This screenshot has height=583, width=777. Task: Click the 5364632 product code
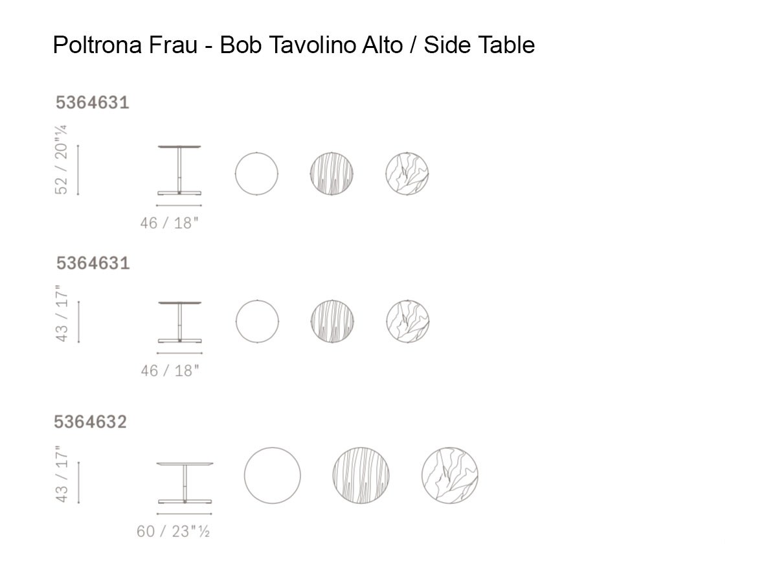pos(90,422)
